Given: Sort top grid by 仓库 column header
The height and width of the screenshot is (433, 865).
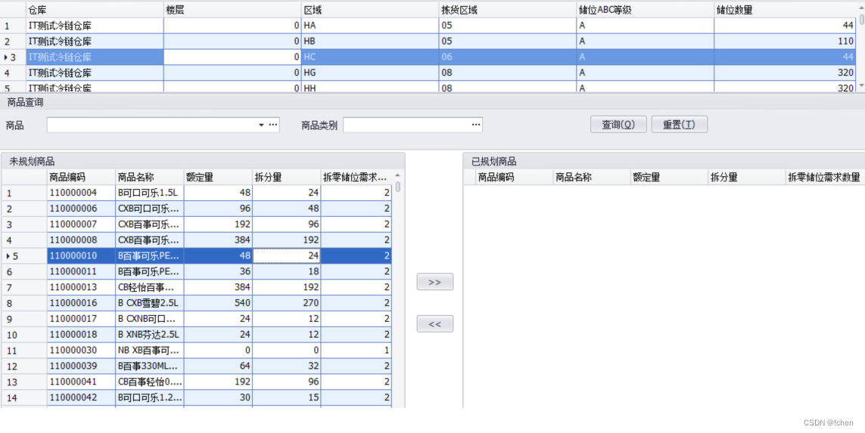Looking at the screenshot, I should click(95, 9).
